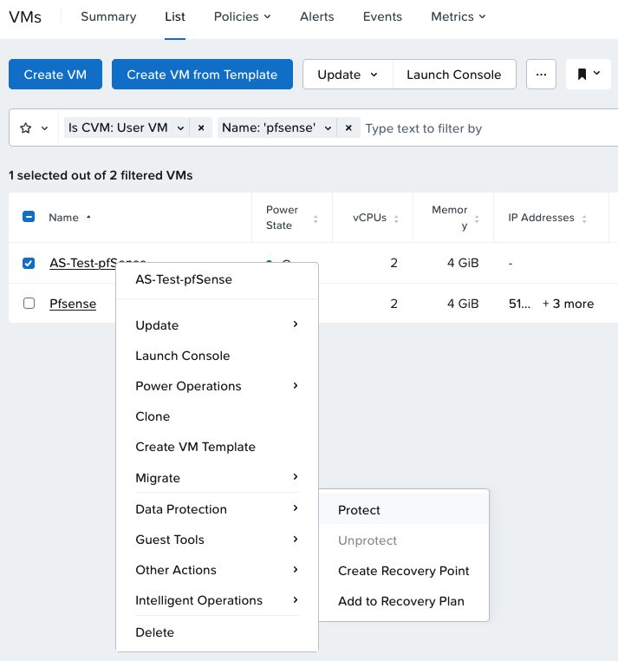Open the AS-Test-pfSense VM link

83,263
